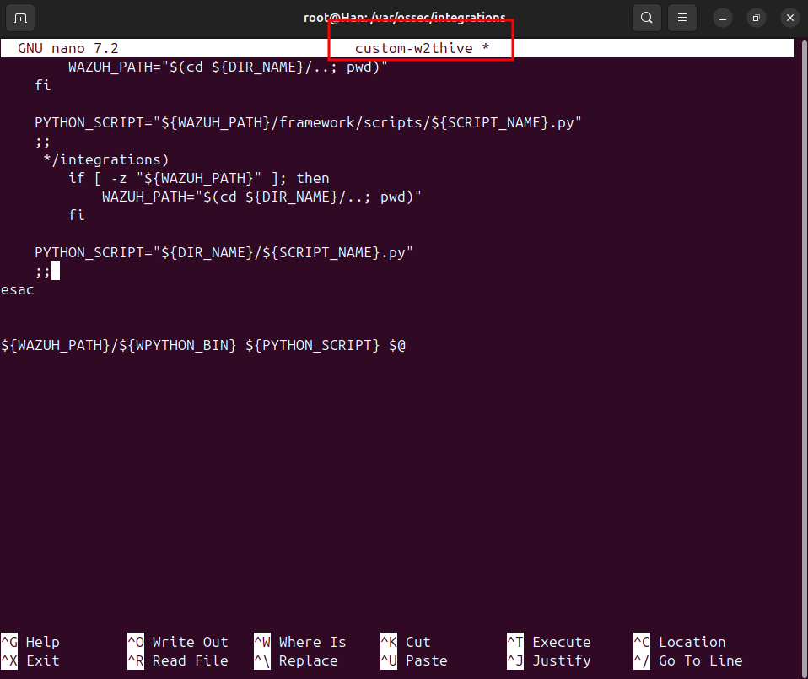Close the terminal window
Viewport: 808px width, 679px height.
tap(789, 18)
